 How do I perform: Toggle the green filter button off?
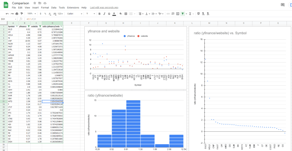pos(182,13)
